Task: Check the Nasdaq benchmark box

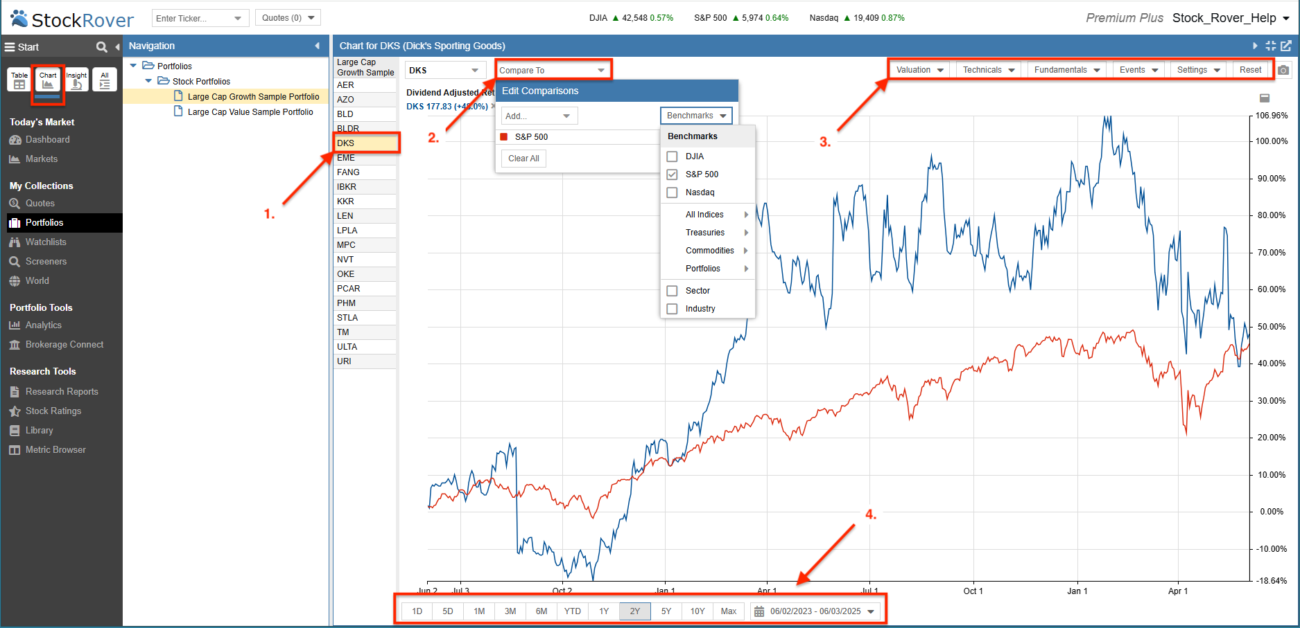Action: (x=672, y=192)
